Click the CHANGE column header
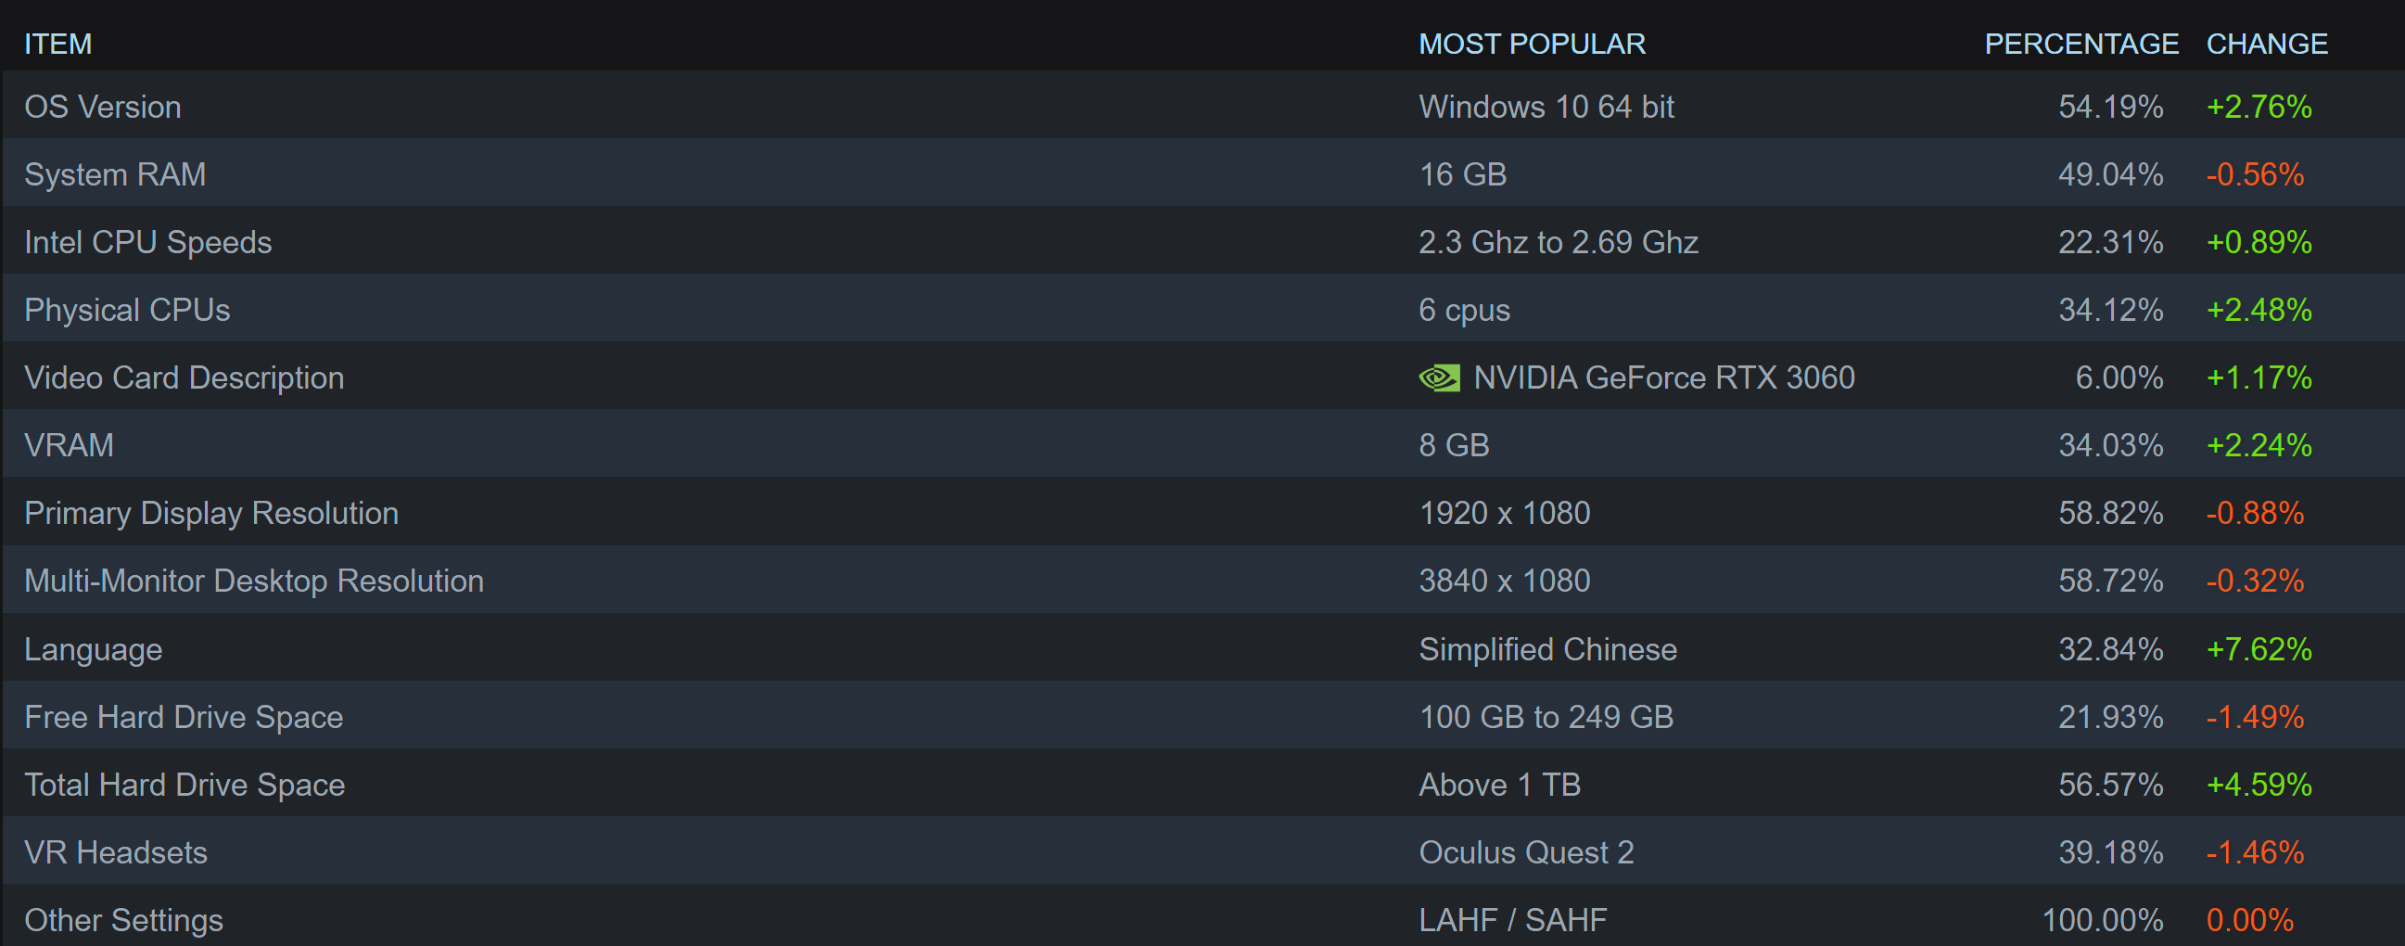 click(2267, 44)
